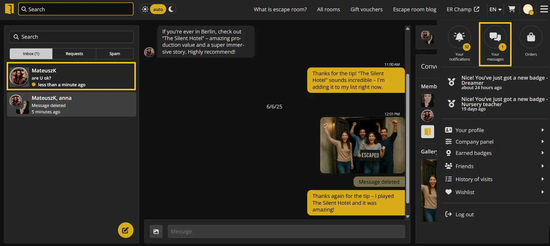This screenshot has height=246, width=550.
Task: Open the hamburger menu icon
Action: pos(544,9)
